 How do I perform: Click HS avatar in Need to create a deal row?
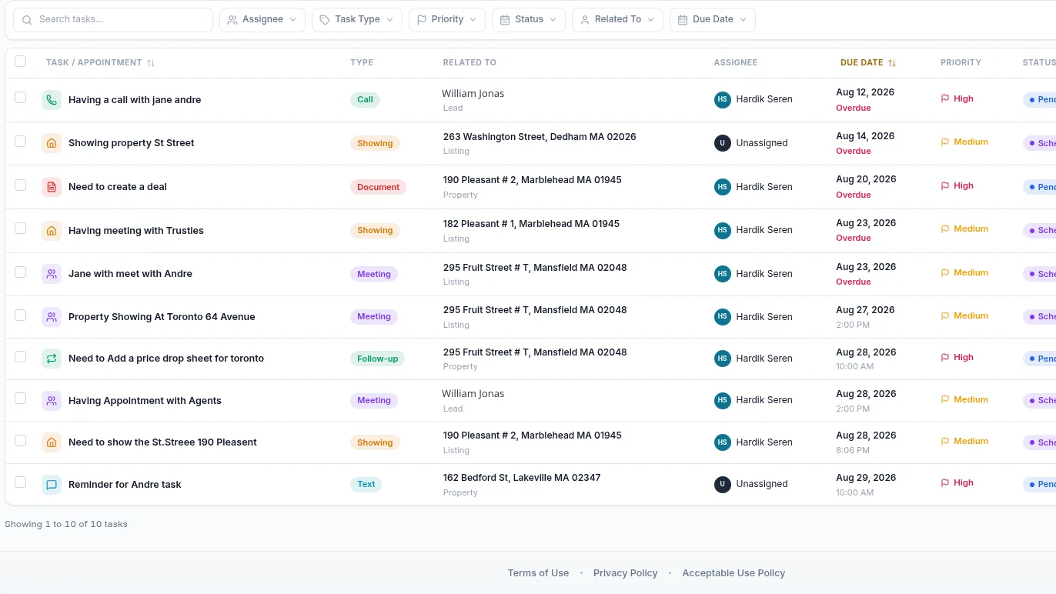pyautogui.click(x=722, y=187)
